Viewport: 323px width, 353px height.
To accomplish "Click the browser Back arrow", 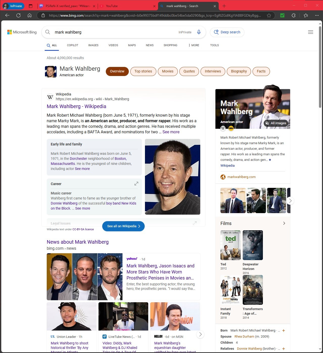I will 7,15.
